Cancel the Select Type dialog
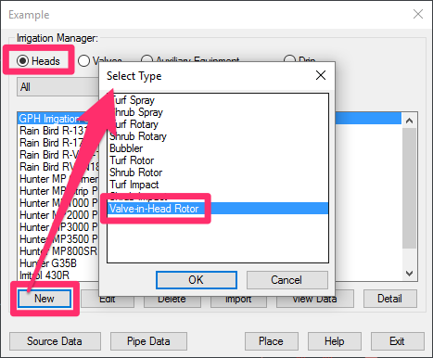Viewport: 433px width, 358px height. (x=287, y=280)
